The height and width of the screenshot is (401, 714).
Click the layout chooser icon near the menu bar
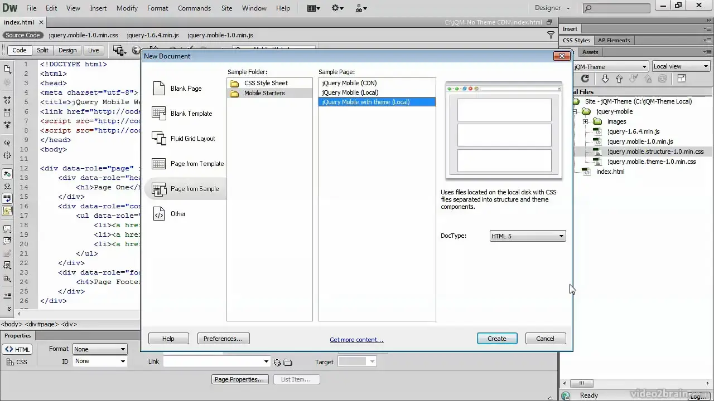(311, 8)
